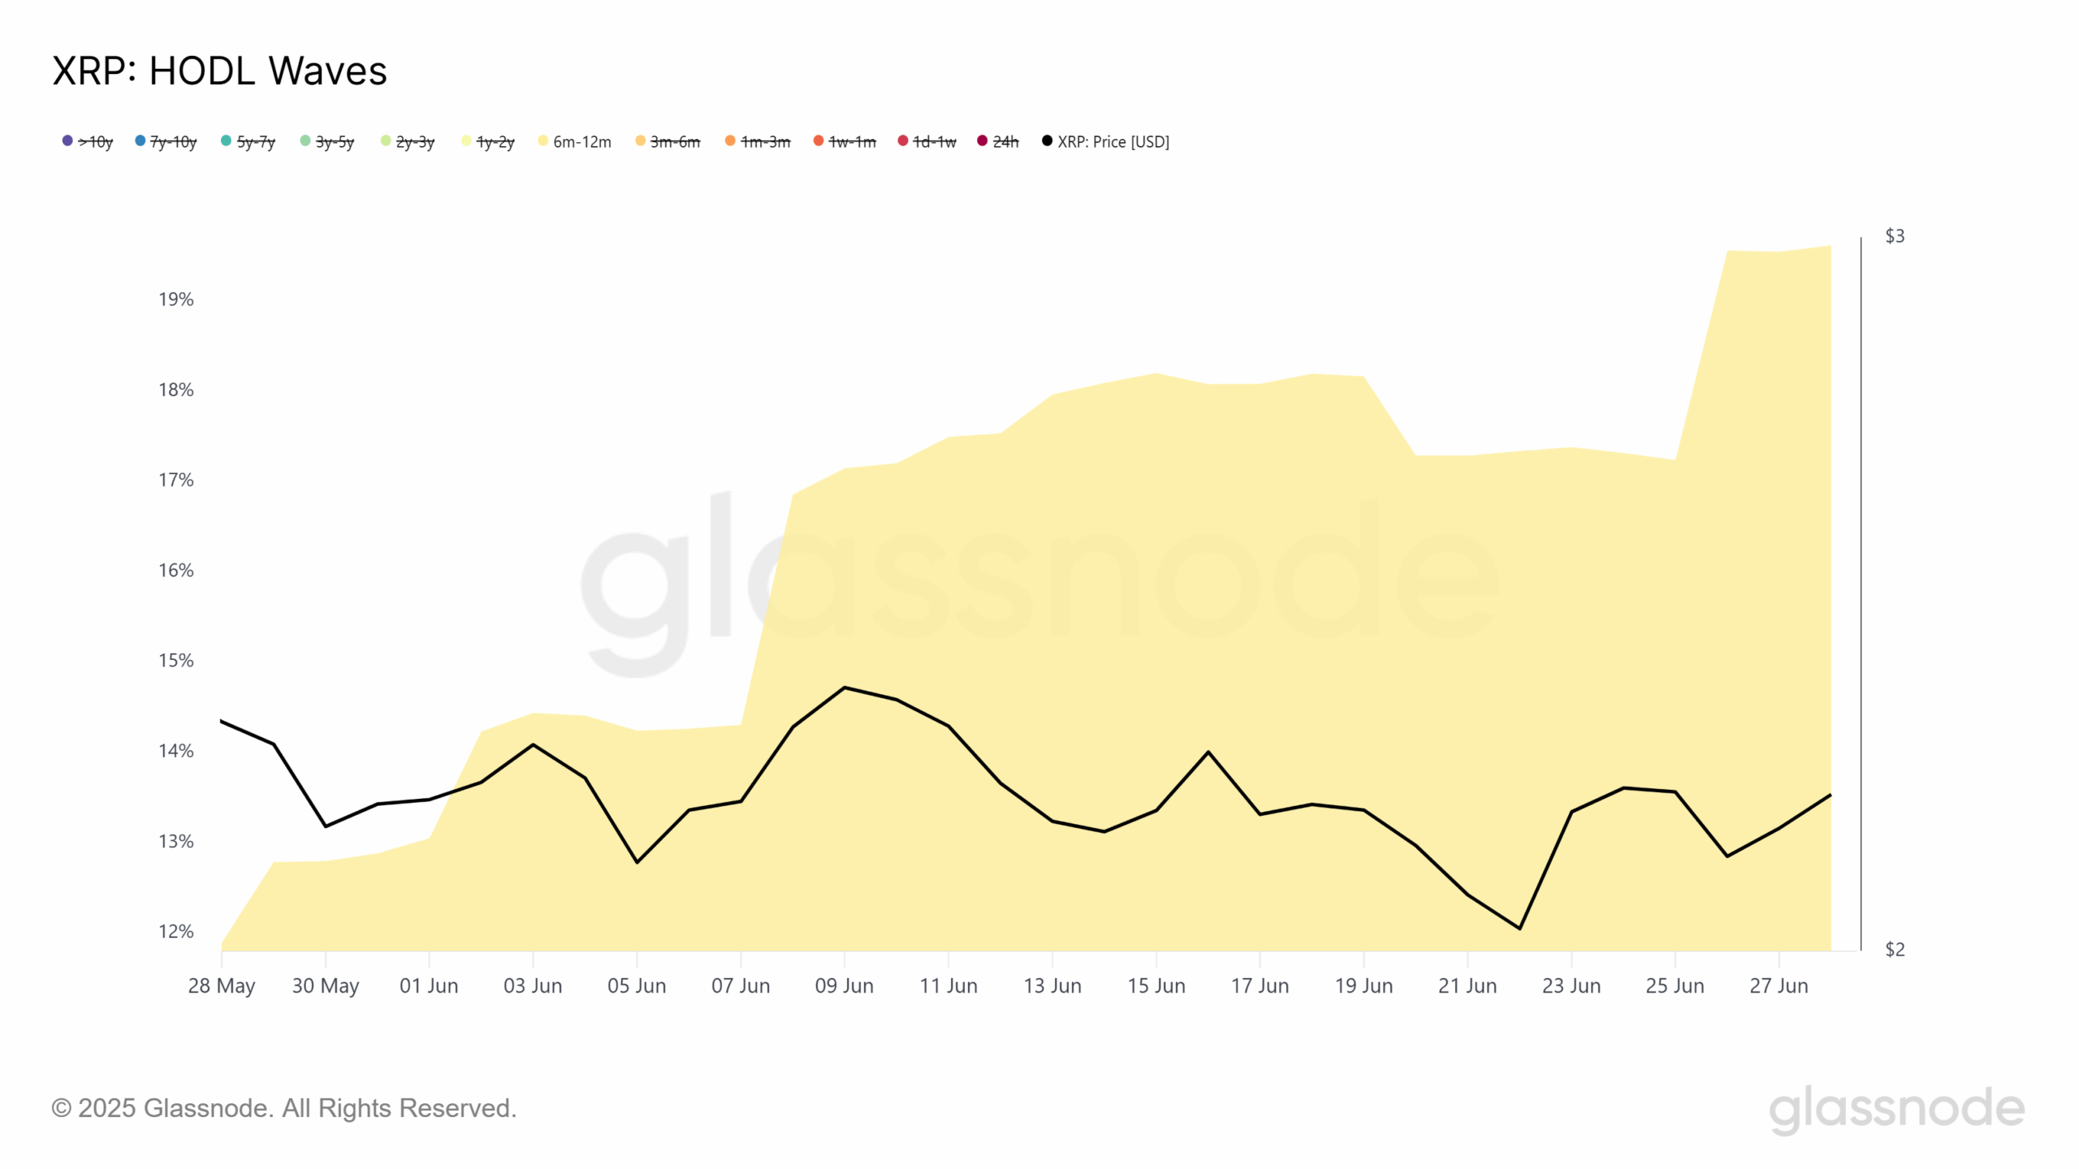Click the orange 1m-3m legend dot

730,141
